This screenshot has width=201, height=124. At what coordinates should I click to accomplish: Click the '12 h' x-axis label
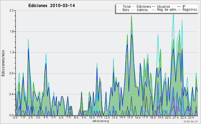coord(107,118)
